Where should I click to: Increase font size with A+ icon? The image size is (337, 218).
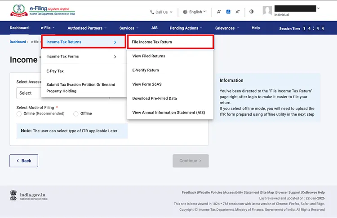point(238,12)
